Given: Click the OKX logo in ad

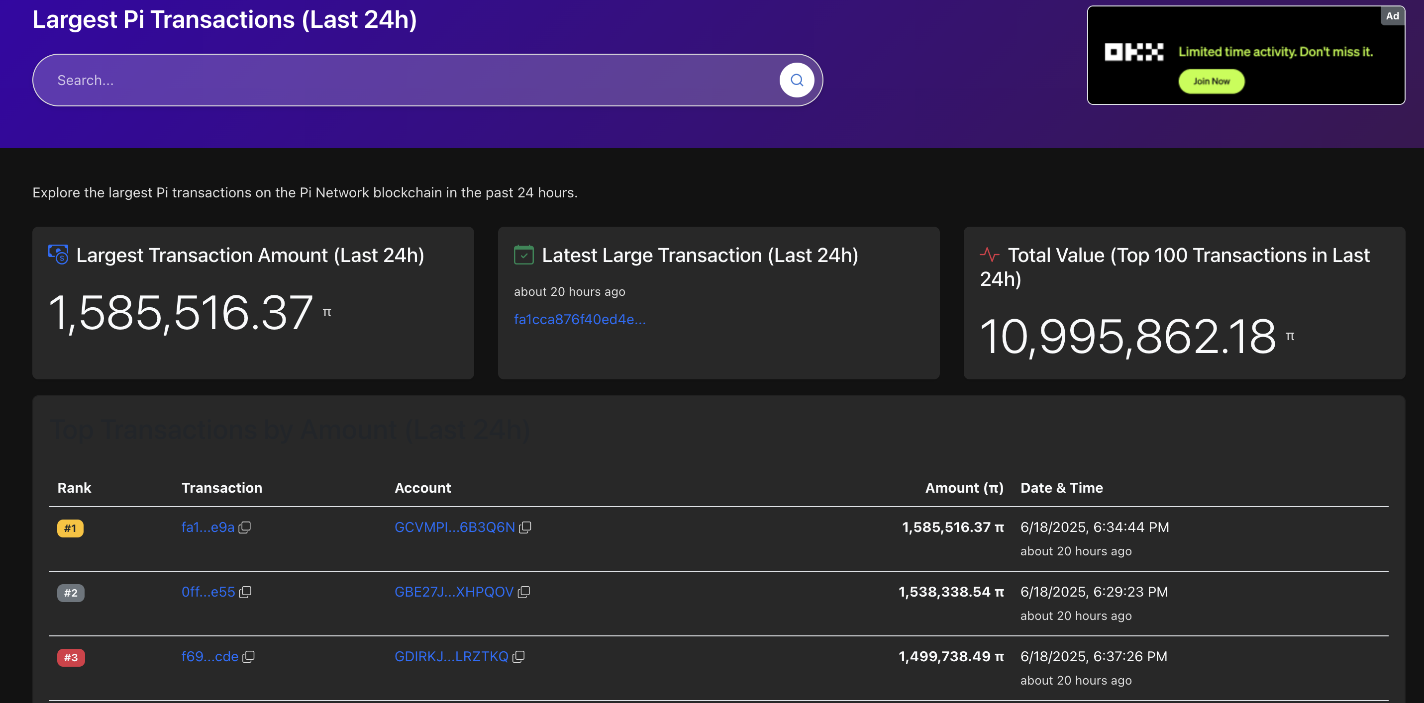Looking at the screenshot, I should tap(1134, 52).
